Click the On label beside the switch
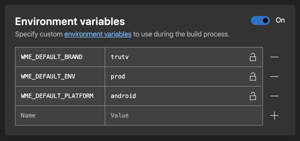 pos(280,20)
